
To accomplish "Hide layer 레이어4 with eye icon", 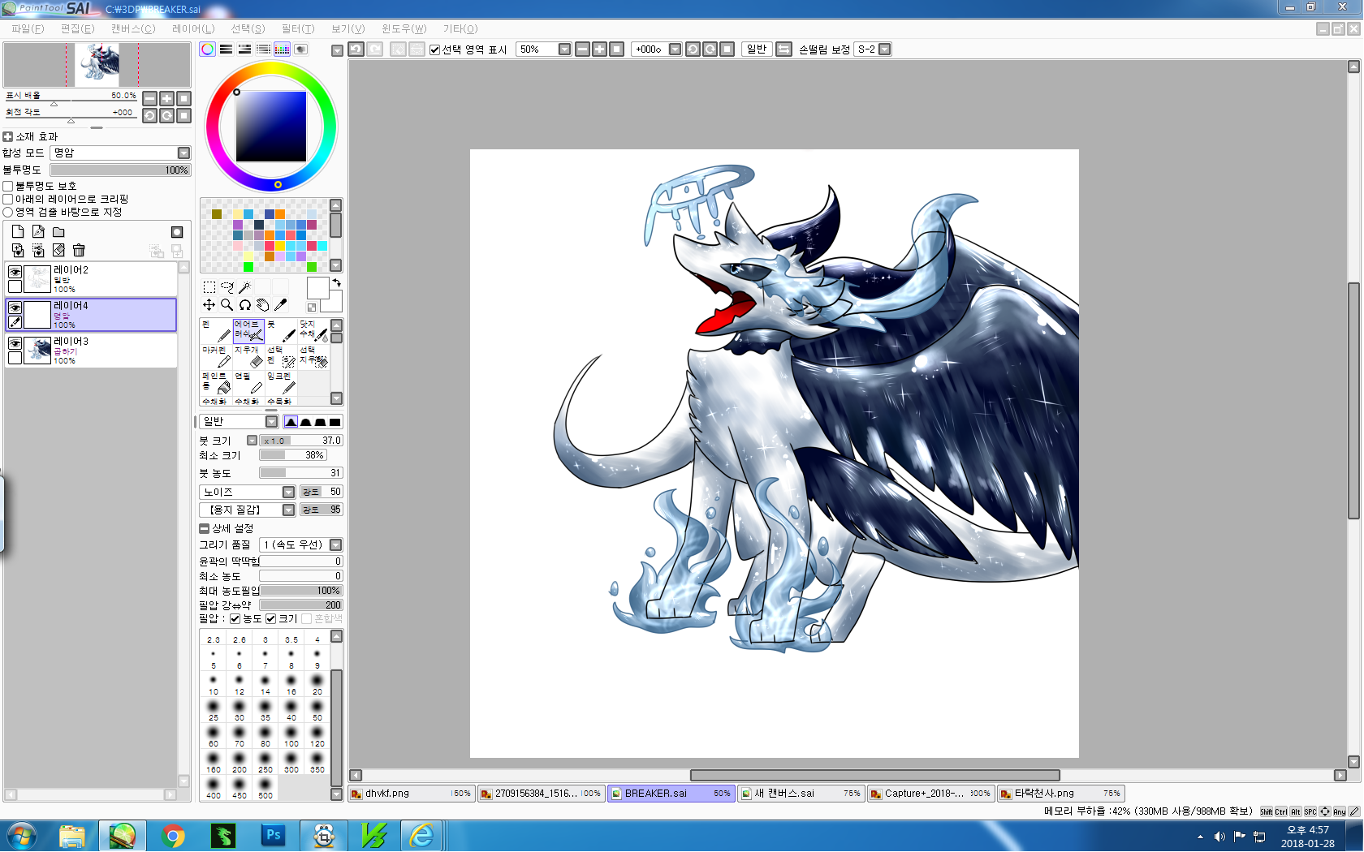I will click(x=15, y=308).
